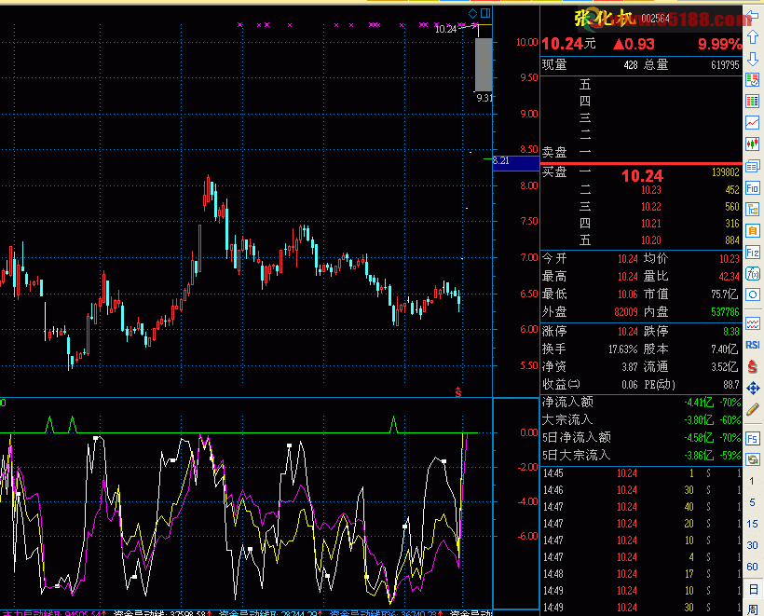Screen dimensions: 764x616
Task: Switch to 60-minute period
Action: tap(752, 567)
